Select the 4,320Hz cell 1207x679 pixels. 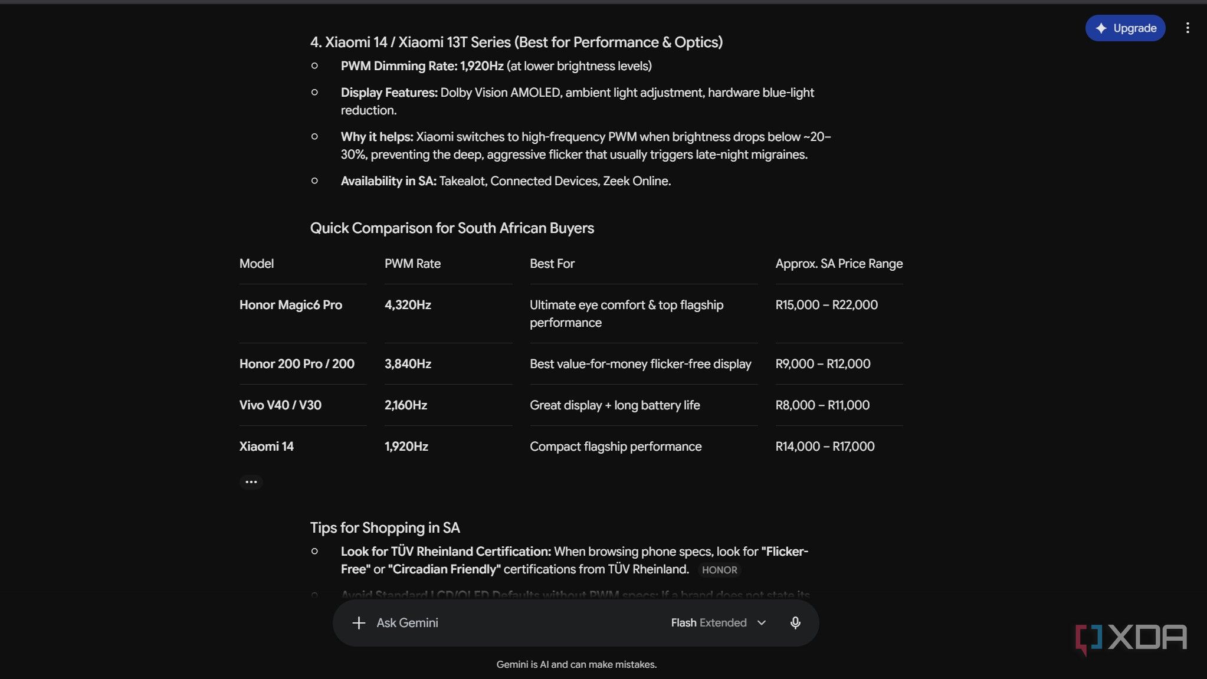[408, 305]
